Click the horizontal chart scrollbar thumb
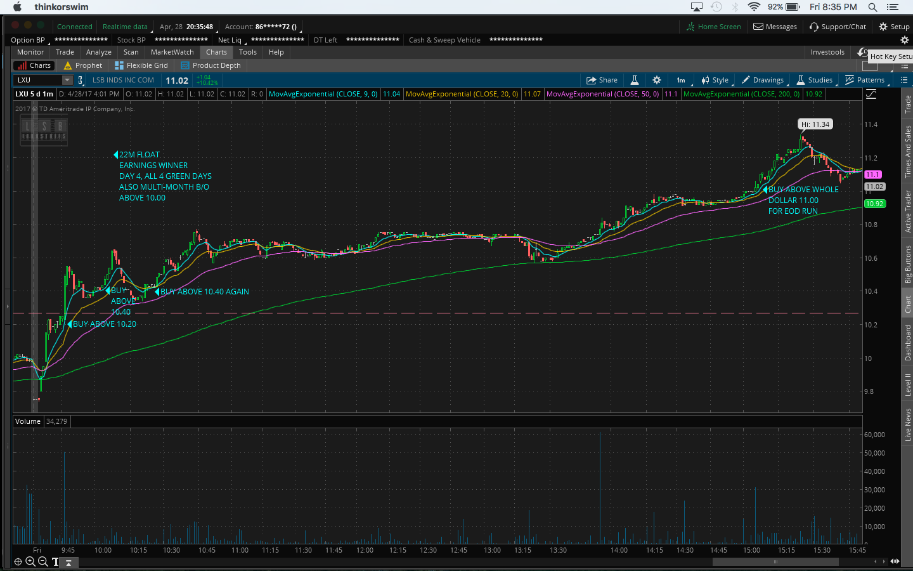Image resolution: width=913 pixels, height=571 pixels. [x=775, y=561]
